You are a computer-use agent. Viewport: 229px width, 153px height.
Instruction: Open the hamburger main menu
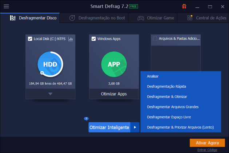[6, 7]
